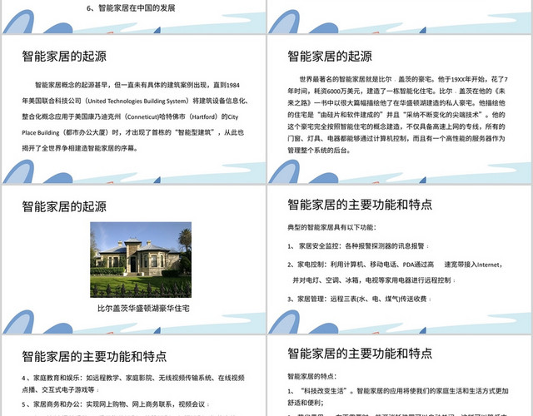Click the title "智能家居的起源" above the 比尔·盖茨 paragraph
The image size is (533, 416).
pos(330,56)
